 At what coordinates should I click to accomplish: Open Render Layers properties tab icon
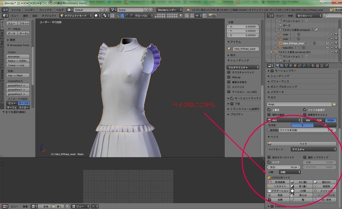pyautogui.click(x=282, y=66)
